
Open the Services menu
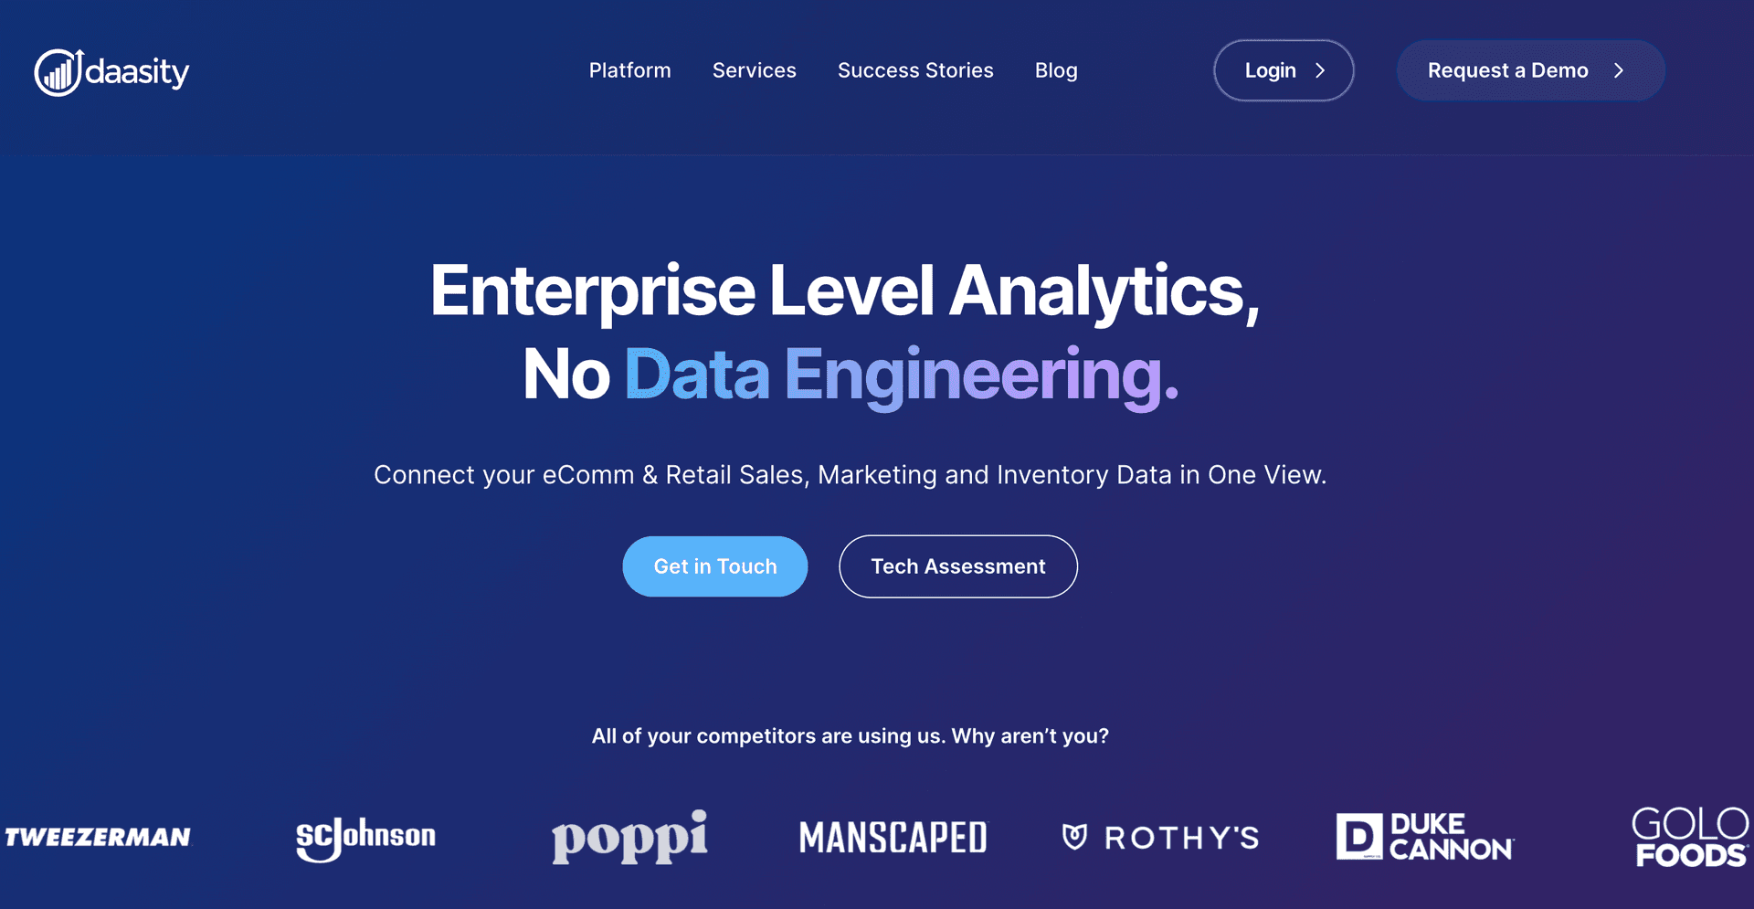pyautogui.click(x=754, y=70)
